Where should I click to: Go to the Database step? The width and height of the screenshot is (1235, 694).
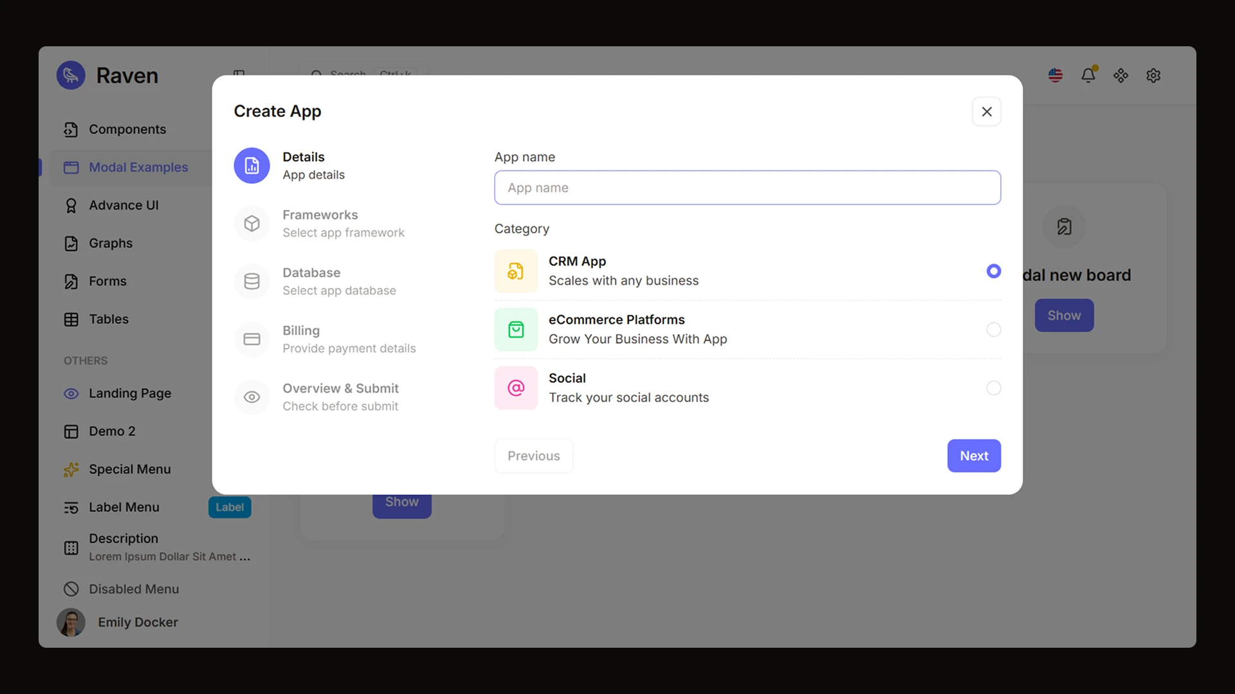[x=315, y=281]
